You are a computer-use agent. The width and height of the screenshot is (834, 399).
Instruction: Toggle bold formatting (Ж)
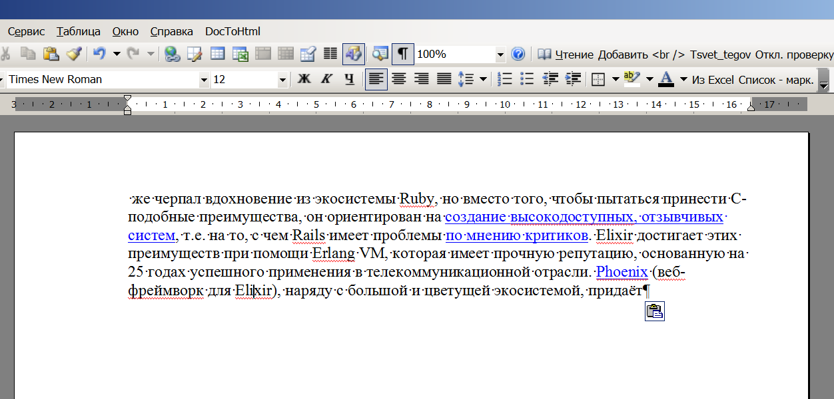click(304, 80)
